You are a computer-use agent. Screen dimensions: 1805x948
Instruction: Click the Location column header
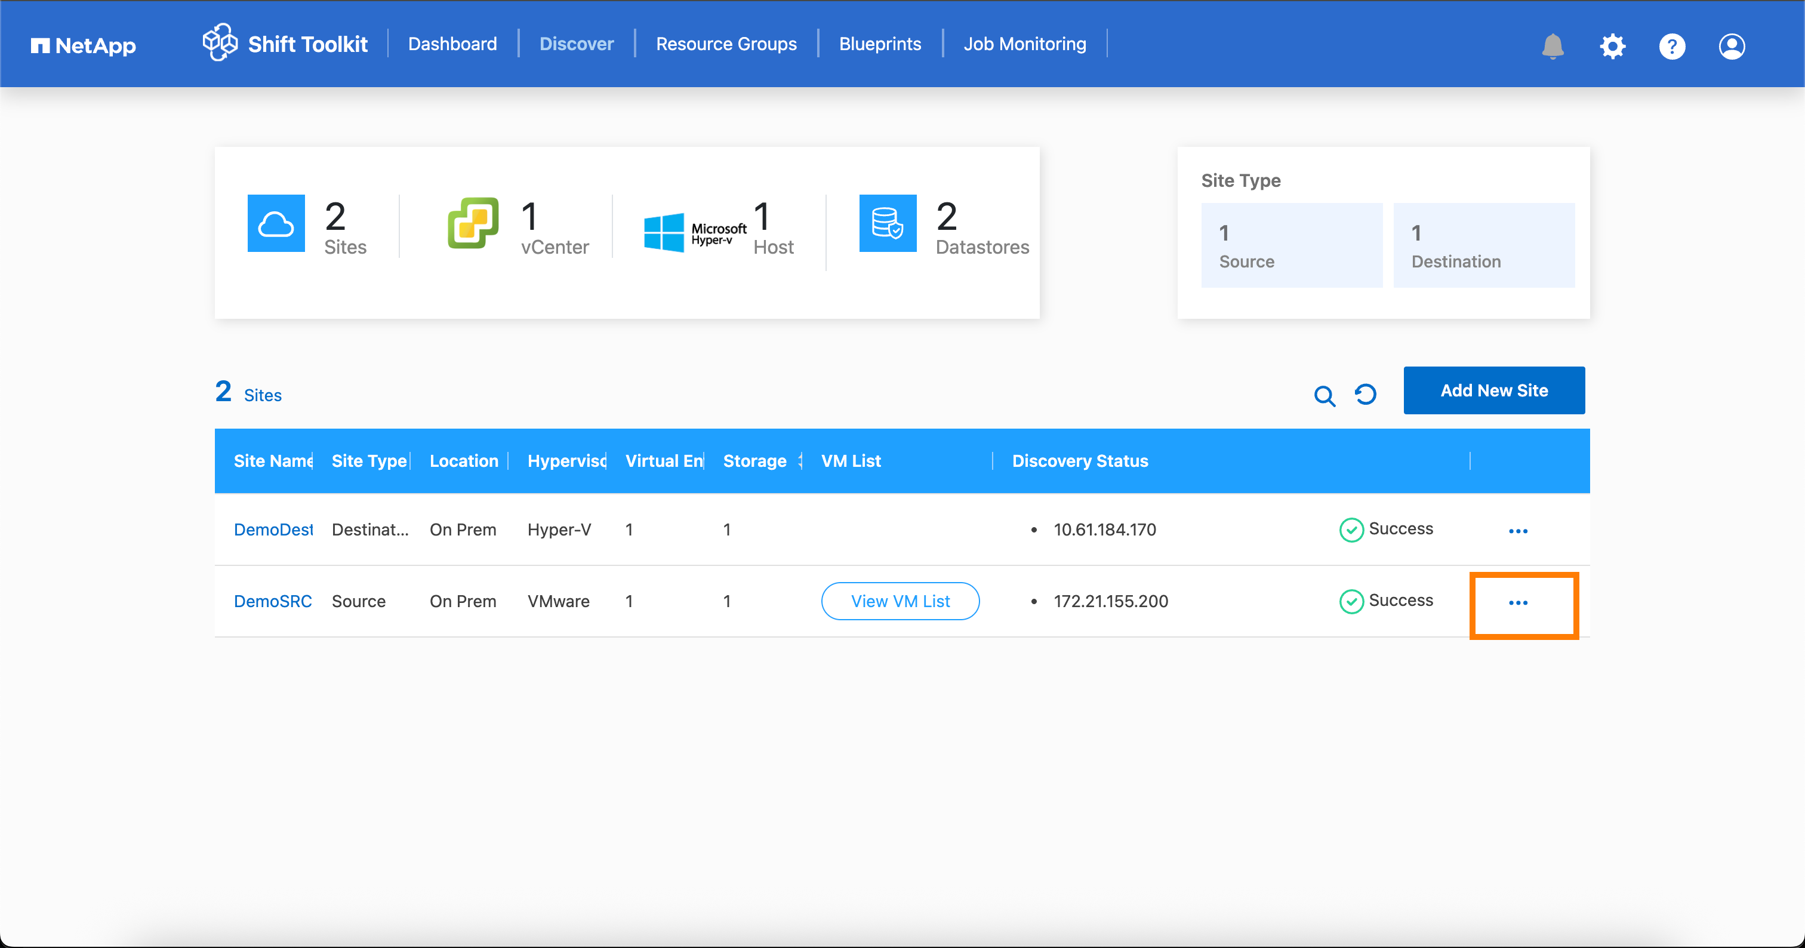[464, 461]
